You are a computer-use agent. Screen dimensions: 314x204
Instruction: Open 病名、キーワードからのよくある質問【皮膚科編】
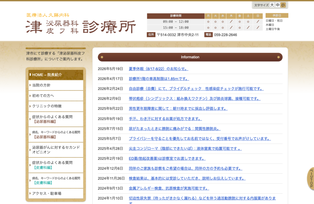56,181
